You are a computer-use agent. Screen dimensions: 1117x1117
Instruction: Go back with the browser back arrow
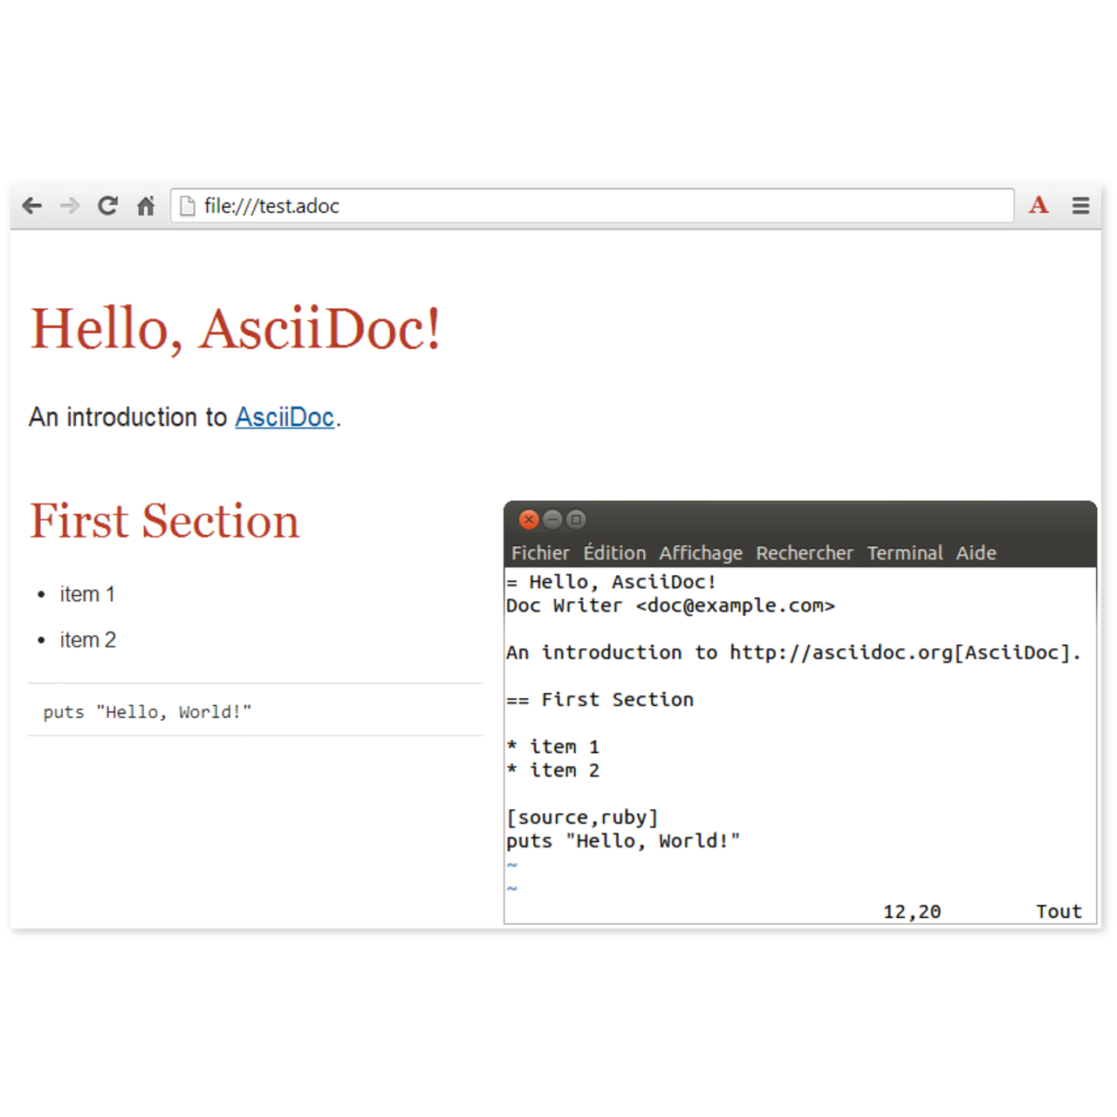pyautogui.click(x=32, y=206)
